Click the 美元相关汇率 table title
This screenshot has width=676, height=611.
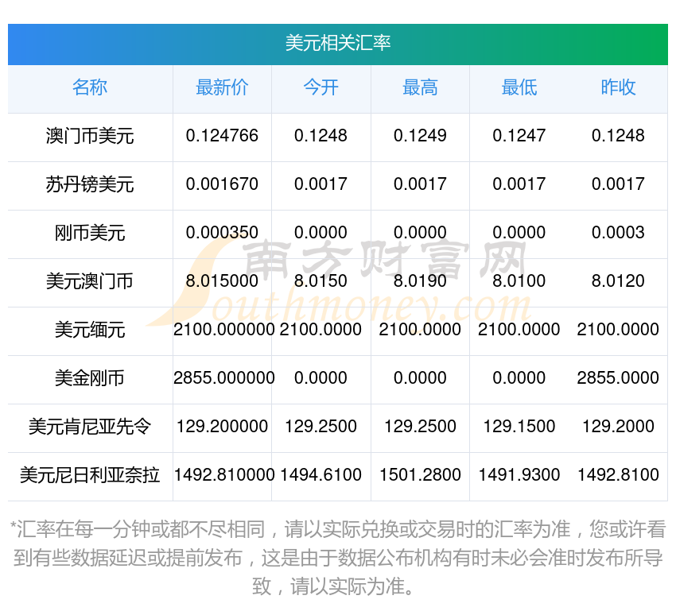coord(337,43)
